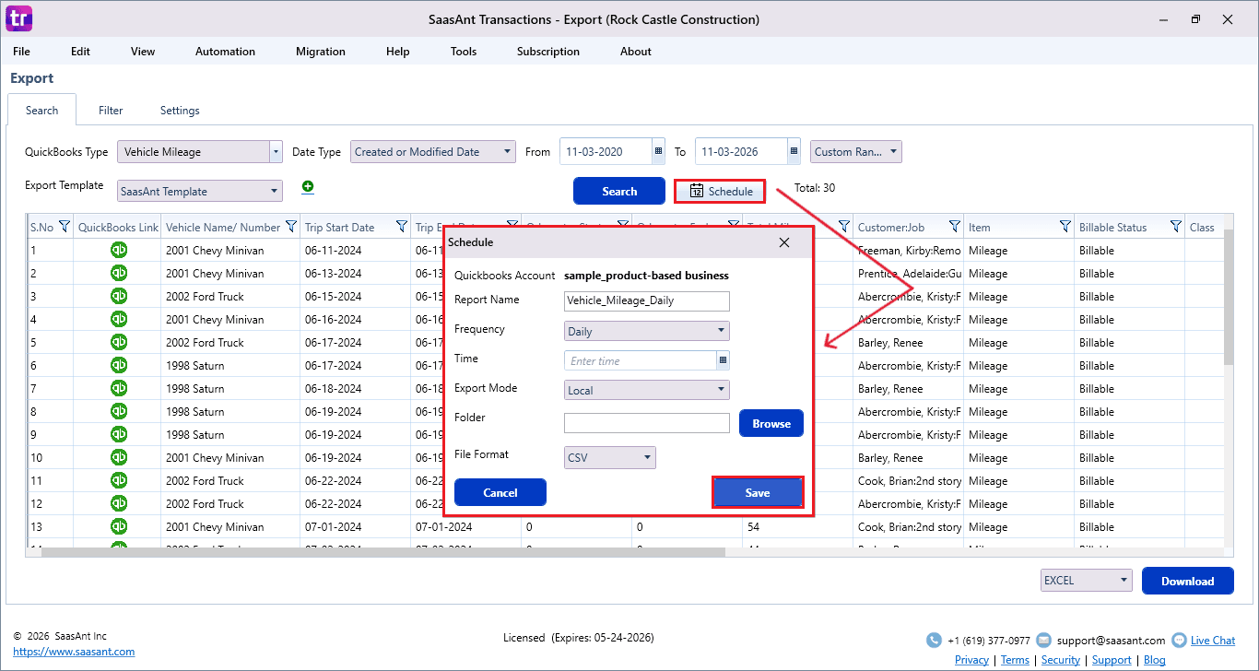The height and width of the screenshot is (671, 1259).
Task: Expand the Frequency dropdown set to Daily
Action: coord(721,331)
